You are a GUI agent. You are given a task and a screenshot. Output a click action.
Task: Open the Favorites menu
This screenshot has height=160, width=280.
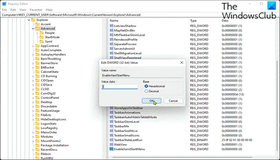(36, 10)
